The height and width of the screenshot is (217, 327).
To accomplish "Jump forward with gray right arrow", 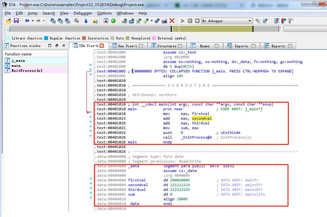I will click(38, 21).
